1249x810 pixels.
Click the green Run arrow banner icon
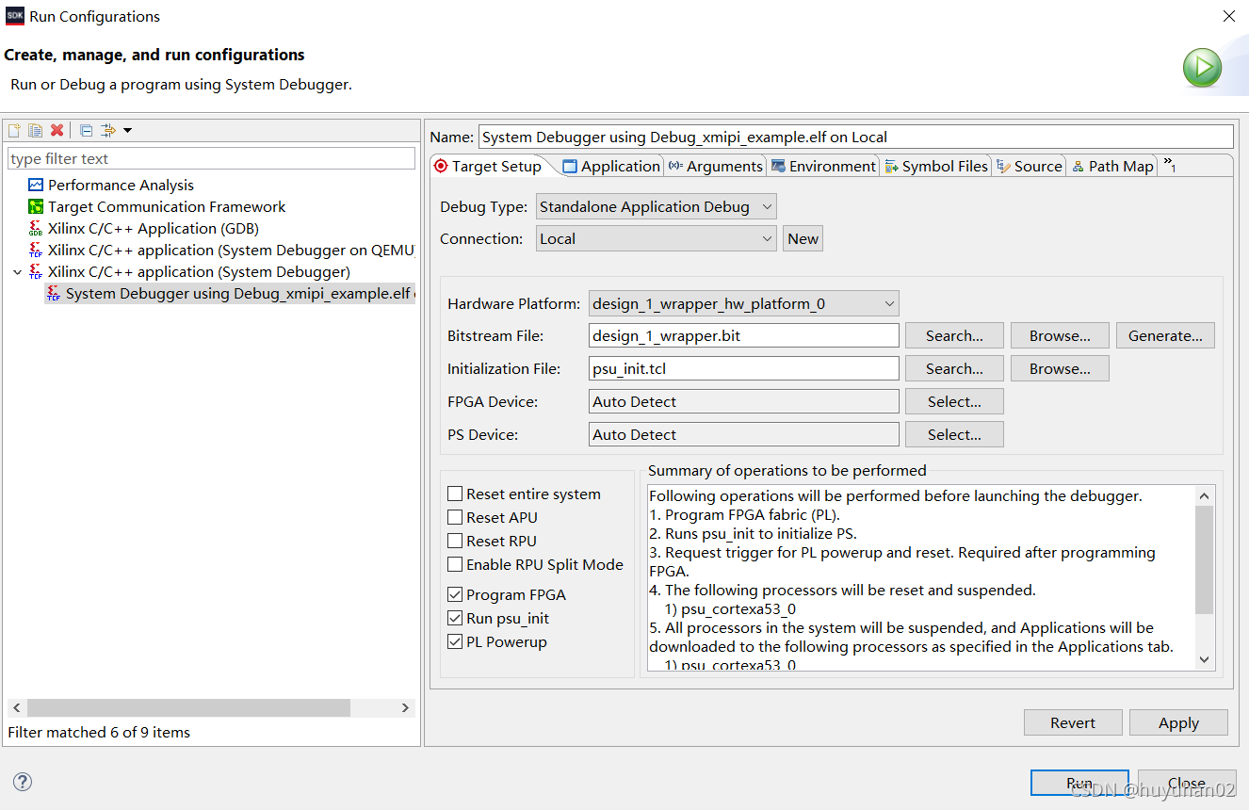1202,68
